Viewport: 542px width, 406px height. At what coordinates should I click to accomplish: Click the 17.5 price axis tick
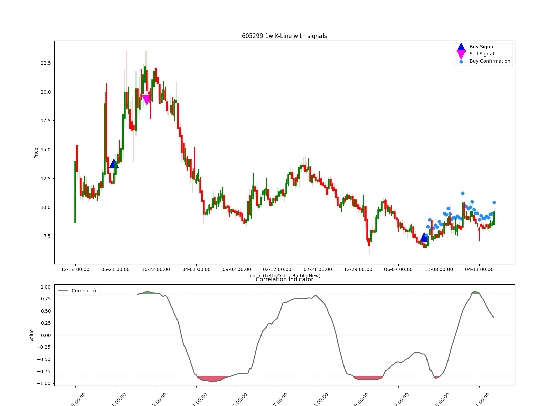(45, 121)
